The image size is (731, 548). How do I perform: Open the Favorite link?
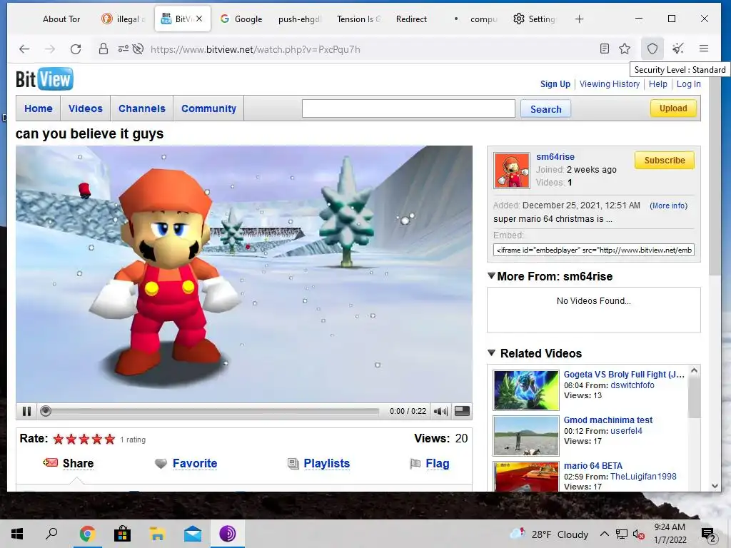195,463
